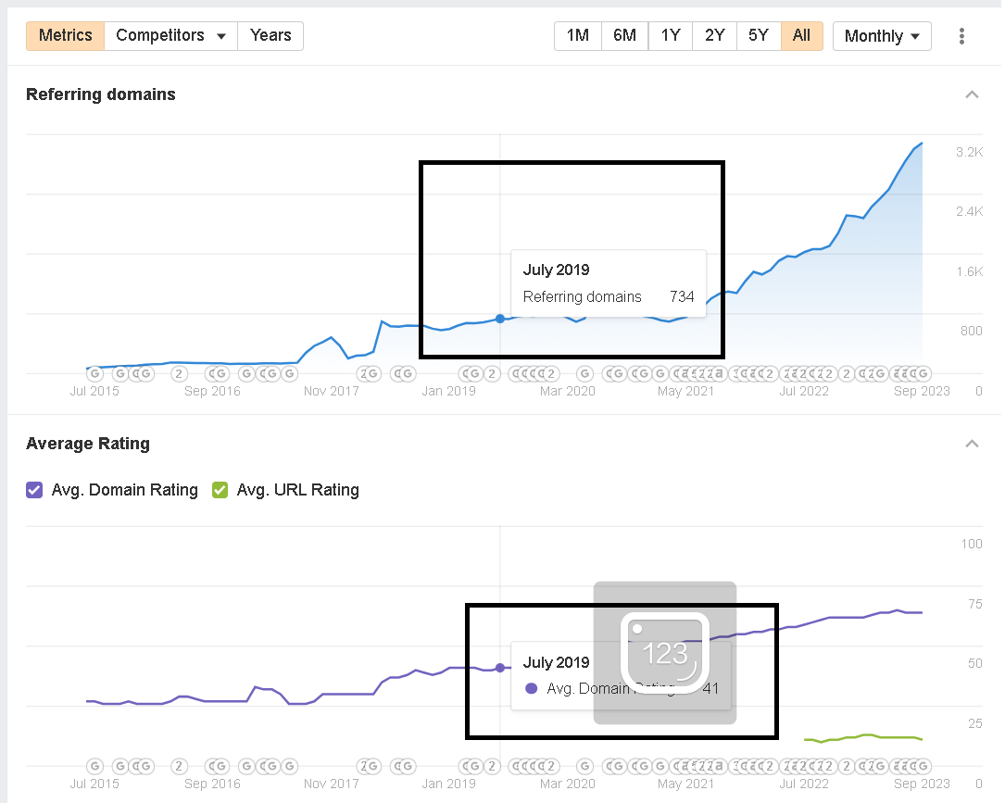Image resolution: width=1005 pixels, height=803 pixels.
Task: Click last G marker on Average Rating timeline
Action: pos(922,766)
